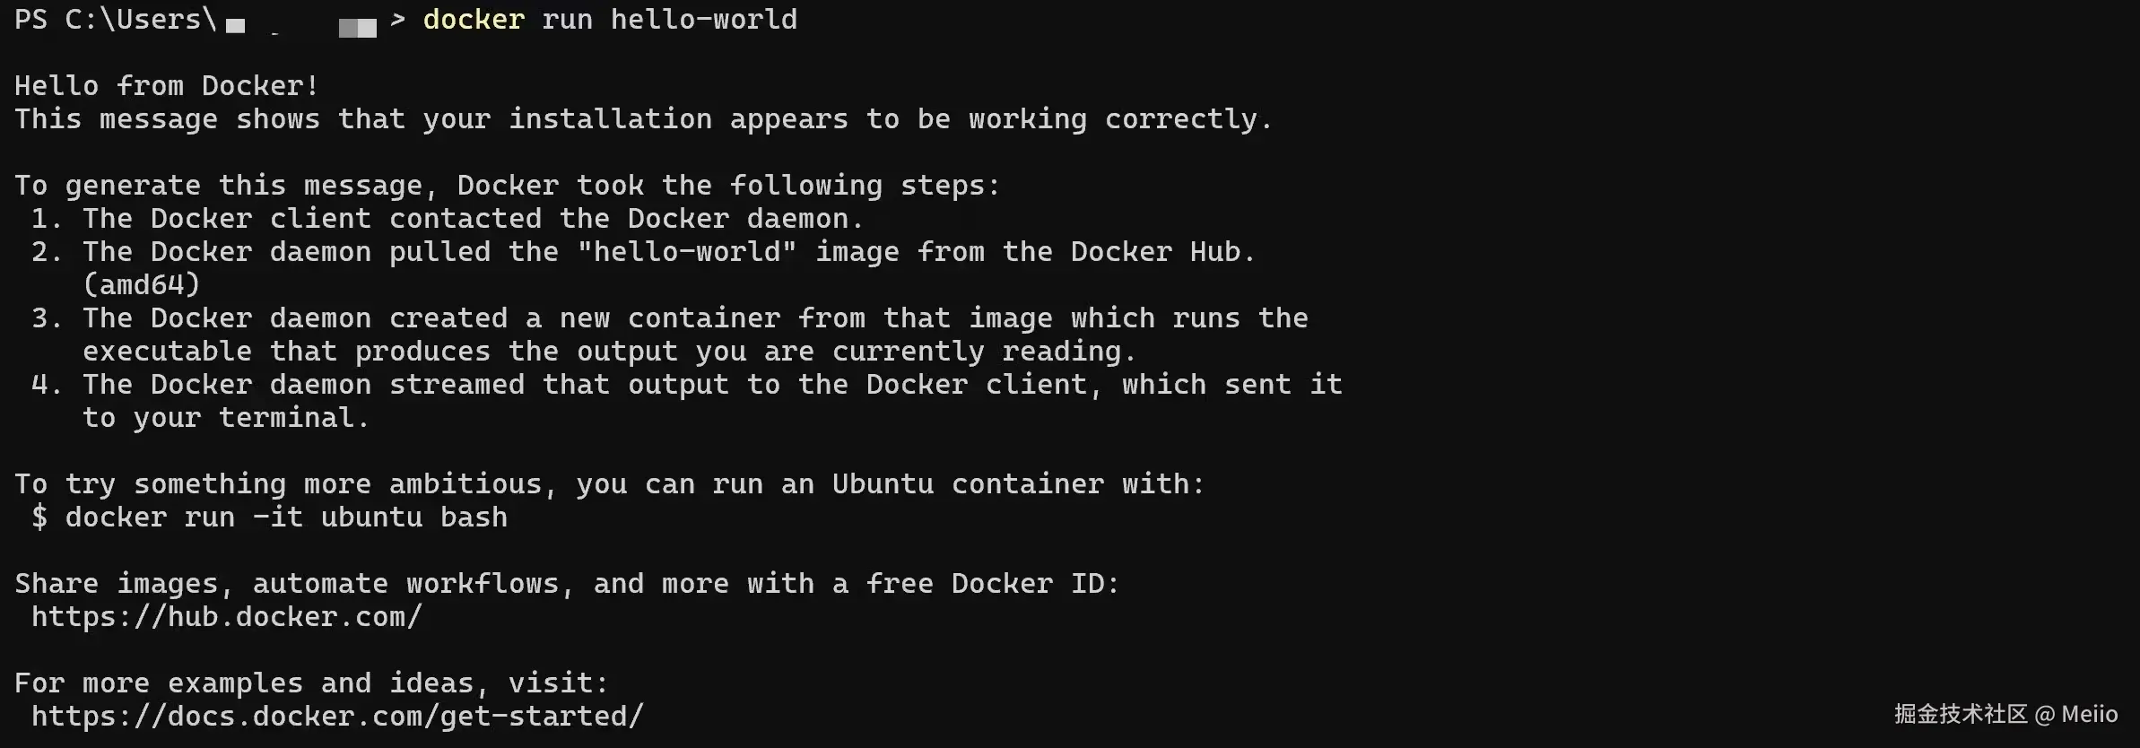Click the (amd64) architecture text

[x=142, y=285]
